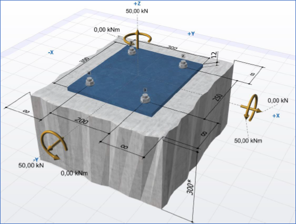Select anchor bolt number 1
296x224 pixels.
[132, 51]
